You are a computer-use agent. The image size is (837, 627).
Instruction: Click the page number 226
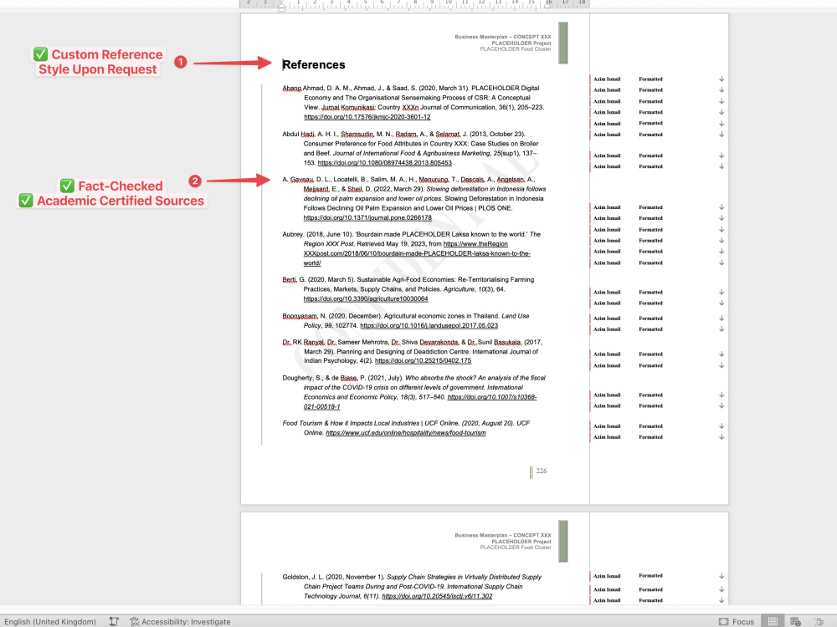tap(541, 471)
